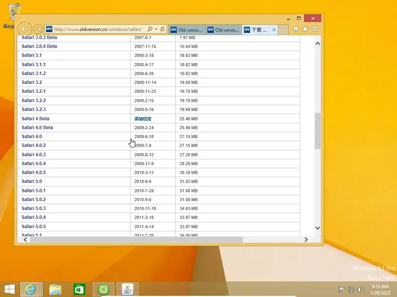
Task: Open the Safari 5.0.3 link
Action: click(x=34, y=208)
